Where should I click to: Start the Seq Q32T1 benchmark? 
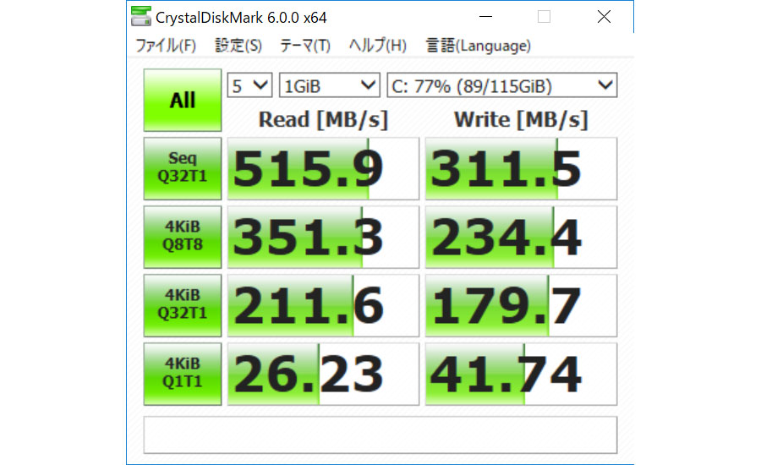tap(183, 168)
